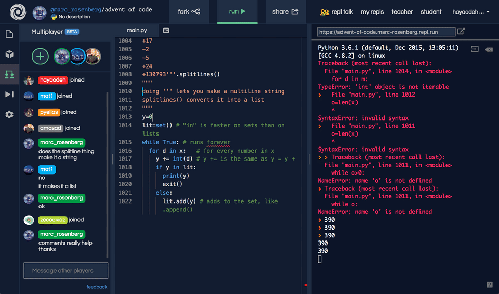The width and height of the screenshot is (499, 294).
Task: Click the mat1 tag above 'it makes it a list'
Action: coord(46,169)
